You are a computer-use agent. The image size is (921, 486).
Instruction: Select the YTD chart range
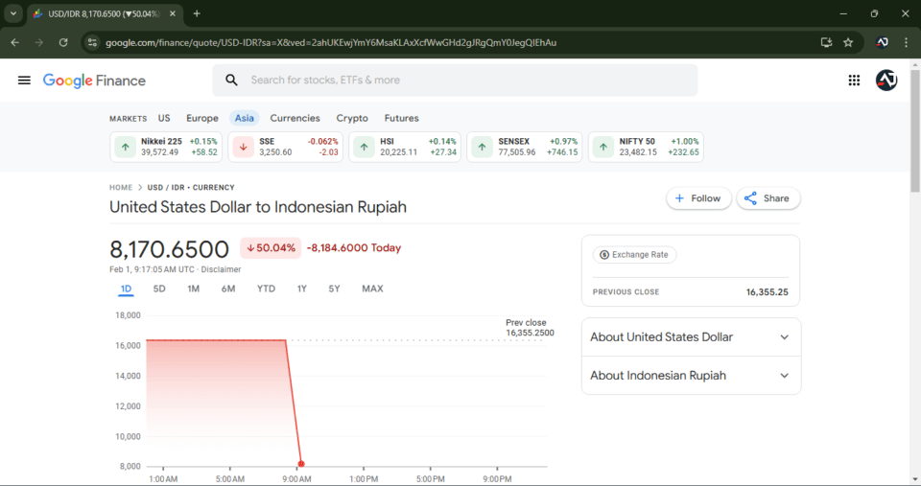pyautogui.click(x=266, y=289)
